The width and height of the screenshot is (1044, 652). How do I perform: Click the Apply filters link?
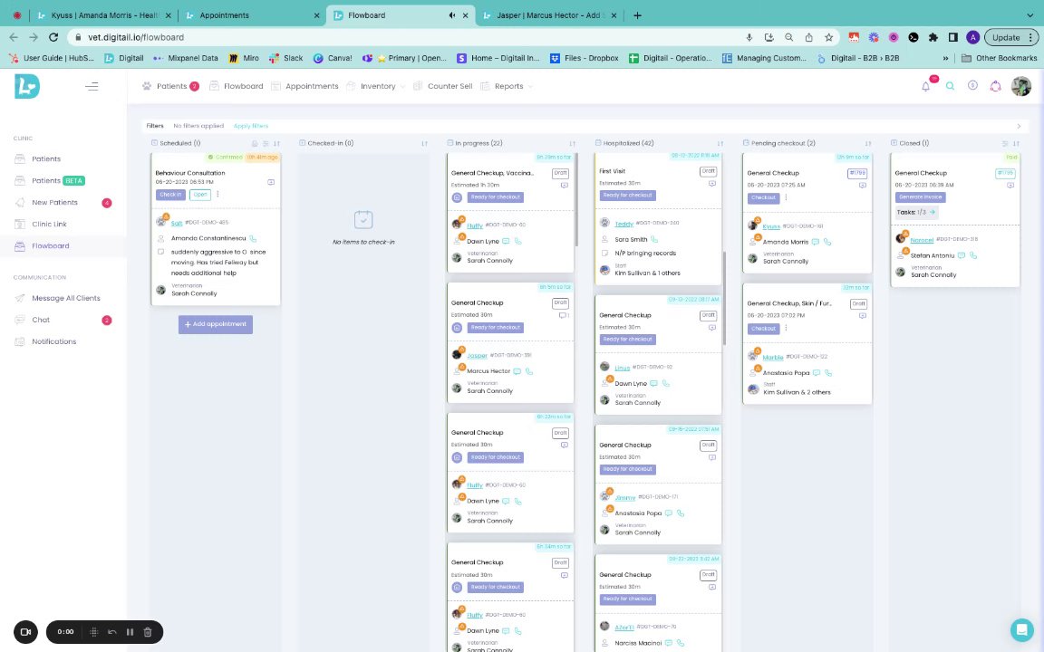[251, 126]
